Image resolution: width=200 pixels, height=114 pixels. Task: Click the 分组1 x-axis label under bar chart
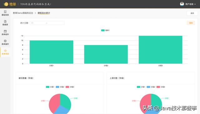coord(51,66)
